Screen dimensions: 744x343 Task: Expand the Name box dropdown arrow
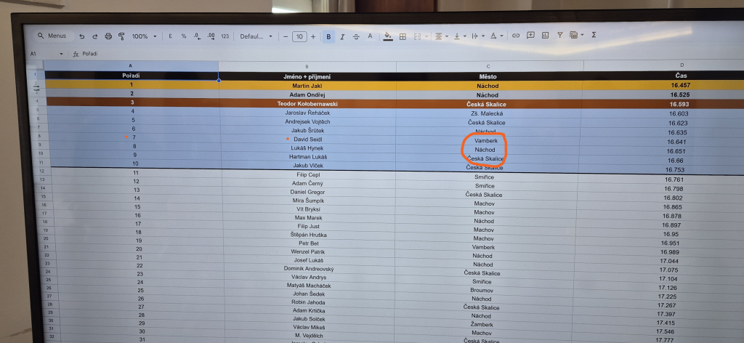coord(61,54)
